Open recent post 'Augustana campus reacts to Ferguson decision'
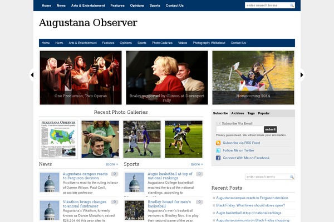334x222 pixels. (x=252, y=198)
